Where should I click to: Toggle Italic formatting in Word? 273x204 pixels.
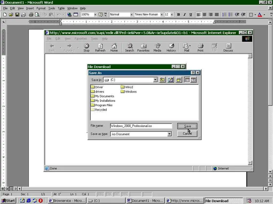click(184, 15)
